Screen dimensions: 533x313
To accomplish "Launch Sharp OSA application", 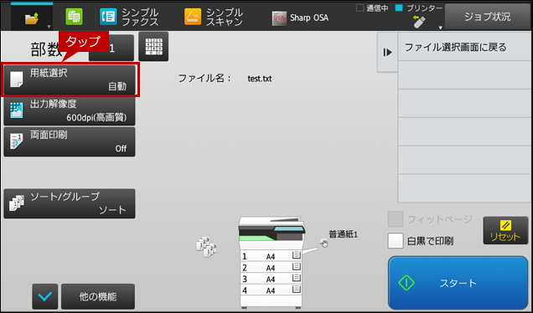I will pos(301,18).
